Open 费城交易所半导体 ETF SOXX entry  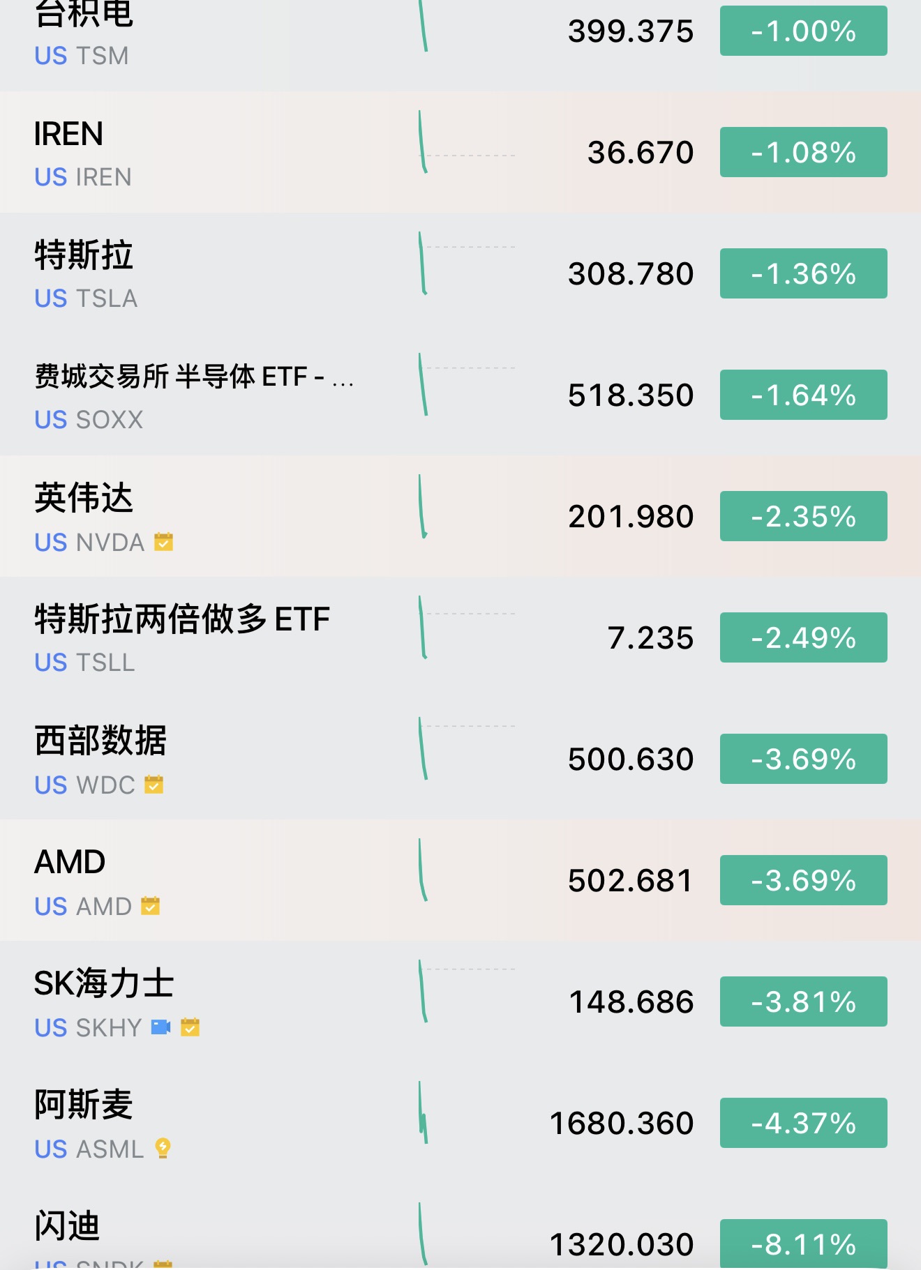(460, 395)
